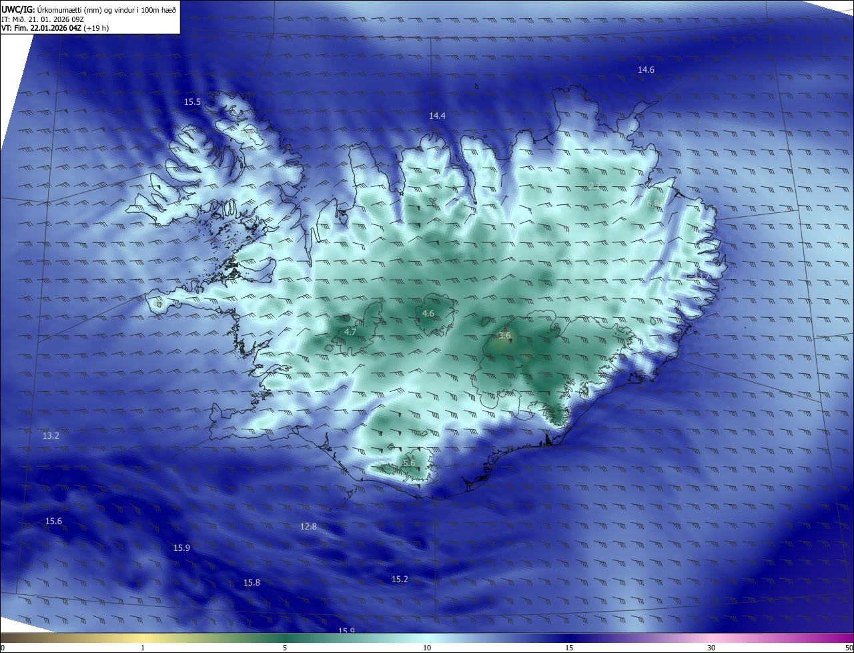Click the 14.6 value on the map
Viewport: 854px width, 653px height.
(646, 69)
